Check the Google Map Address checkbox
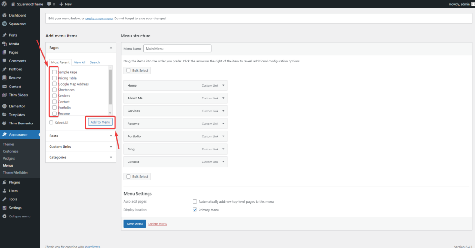This screenshot has height=248, width=475. [x=55, y=84]
